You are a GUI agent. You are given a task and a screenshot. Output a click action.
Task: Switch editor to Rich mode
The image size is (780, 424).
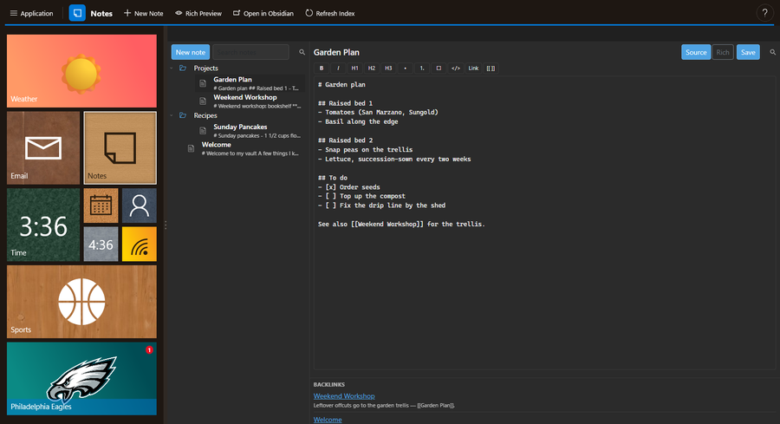point(723,52)
